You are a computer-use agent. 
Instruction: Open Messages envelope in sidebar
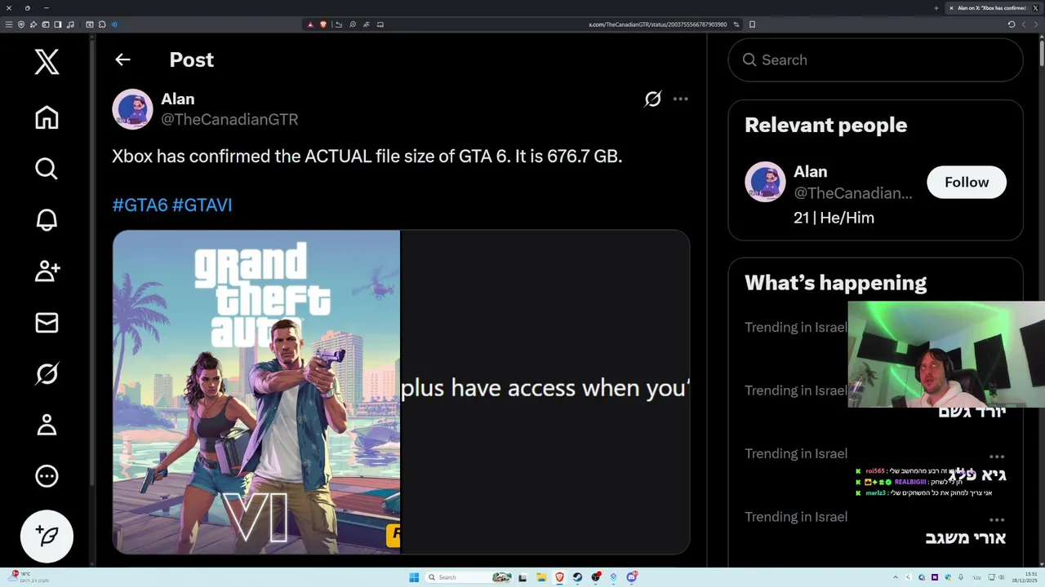(x=47, y=322)
